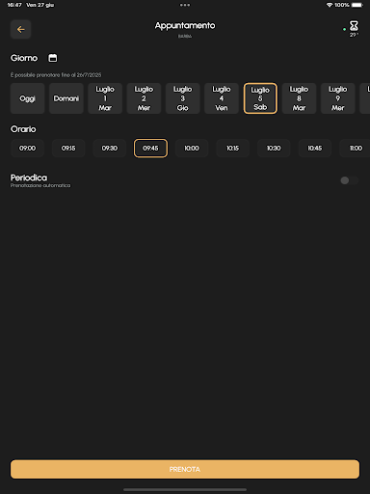Tap the Wi-Fi status icon
The image size is (370, 494).
[330, 5]
